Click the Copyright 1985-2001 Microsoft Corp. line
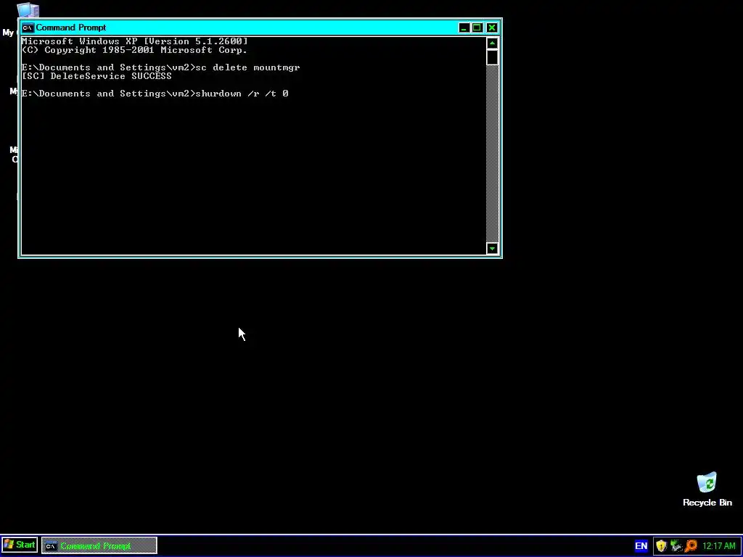Viewport: 743px width, 557px height. (134, 50)
